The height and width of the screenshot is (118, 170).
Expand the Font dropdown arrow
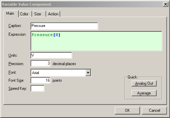coord(88,73)
